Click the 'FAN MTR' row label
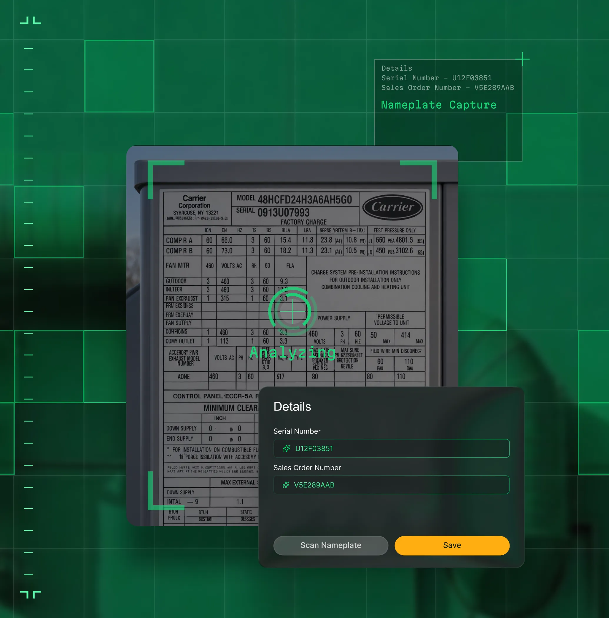 click(x=177, y=265)
